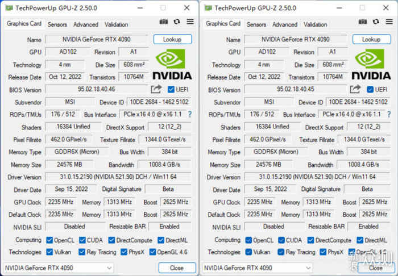Switch to Sensors tab in left window
398x276 pixels.
pos(57,24)
